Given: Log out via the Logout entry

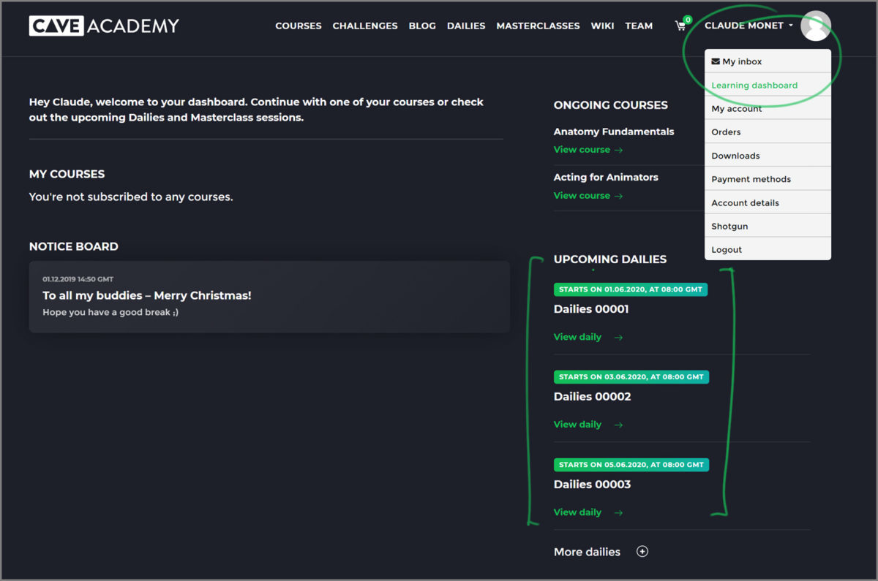Looking at the screenshot, I should click(768, 249).
